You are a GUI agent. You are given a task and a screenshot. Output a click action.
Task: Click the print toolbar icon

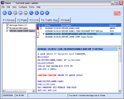[5, 13]
